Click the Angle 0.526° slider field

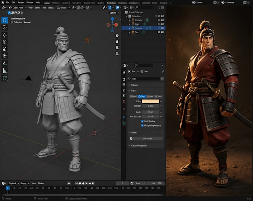click(150, 112)
